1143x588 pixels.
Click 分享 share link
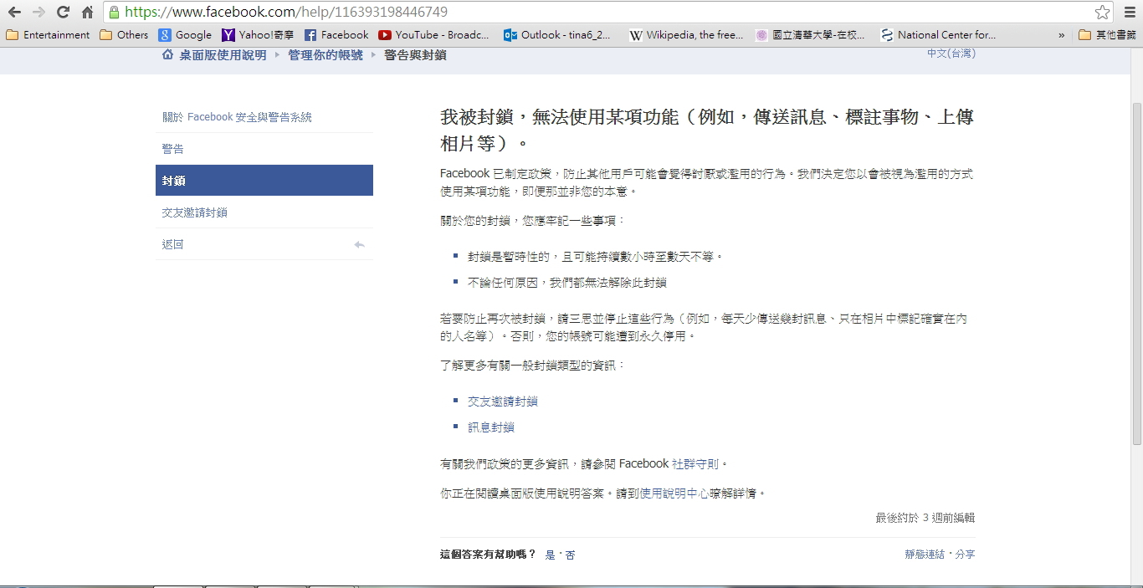point(965,555)
